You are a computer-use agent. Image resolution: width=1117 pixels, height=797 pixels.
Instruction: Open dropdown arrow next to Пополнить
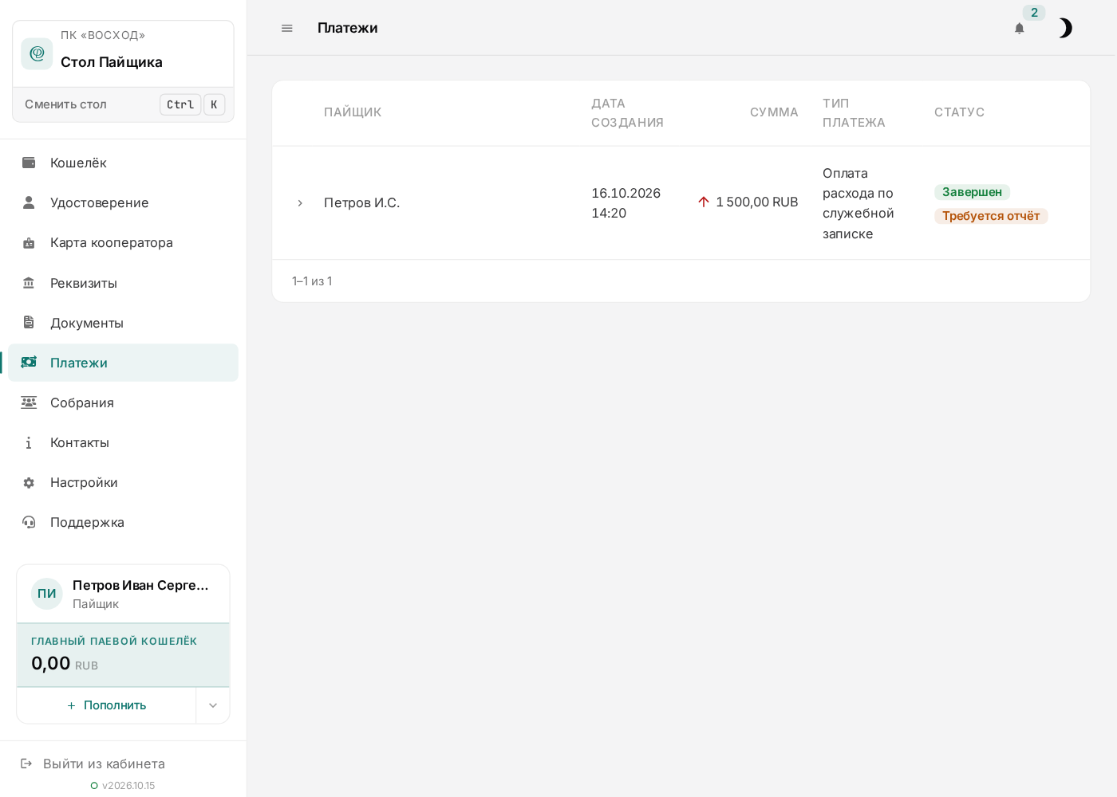tap(213, 705)
